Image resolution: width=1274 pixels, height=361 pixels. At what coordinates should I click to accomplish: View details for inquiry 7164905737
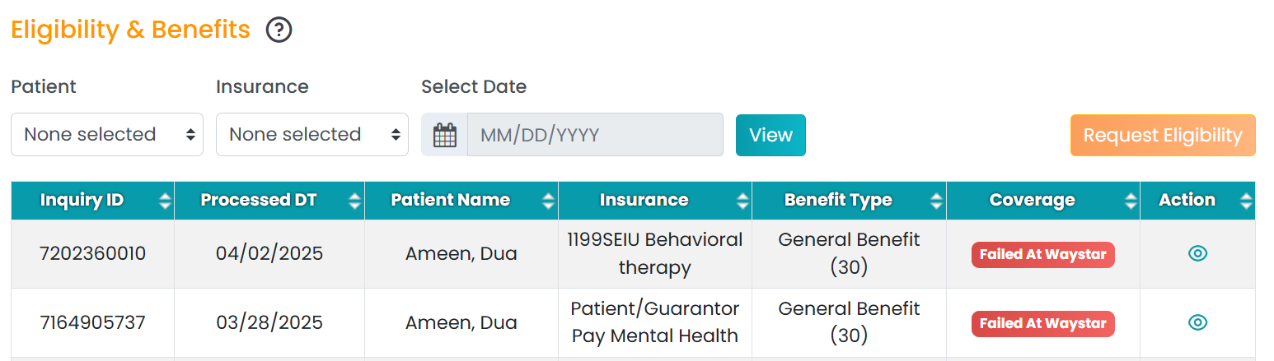[1197, 322]
